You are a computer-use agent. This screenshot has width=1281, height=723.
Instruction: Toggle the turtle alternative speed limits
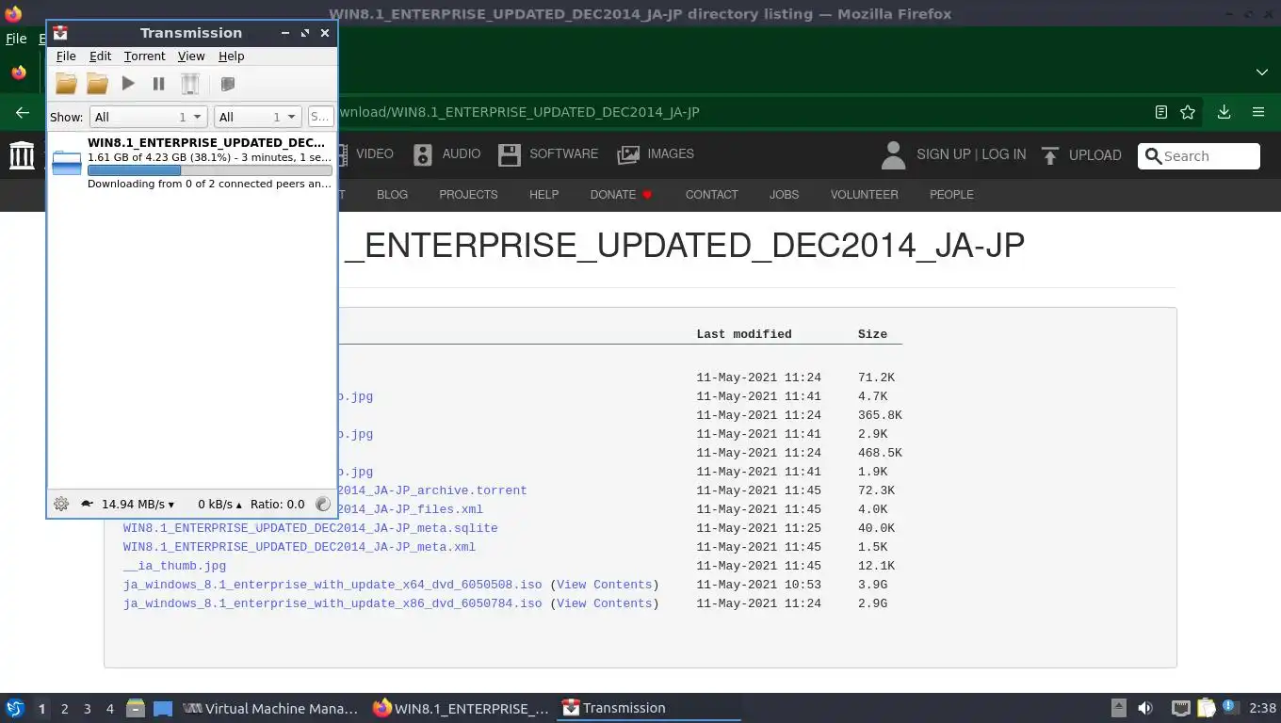87,504
